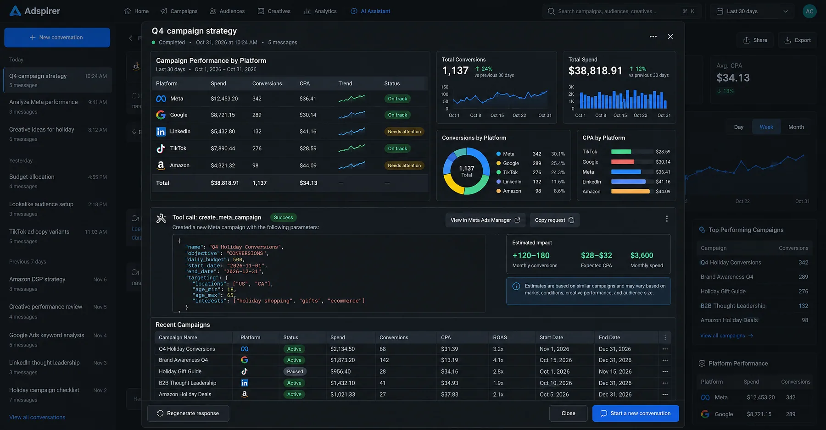Click View in Meta Ads Manager button
This screenshot has height=430, width=826.
485,220
